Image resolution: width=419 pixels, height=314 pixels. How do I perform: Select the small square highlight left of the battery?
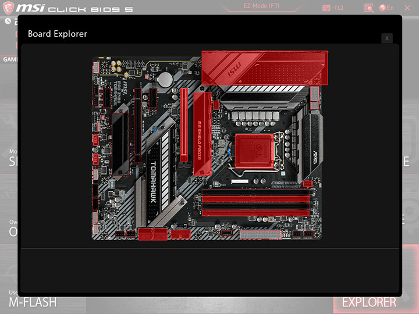pos(147,77)
